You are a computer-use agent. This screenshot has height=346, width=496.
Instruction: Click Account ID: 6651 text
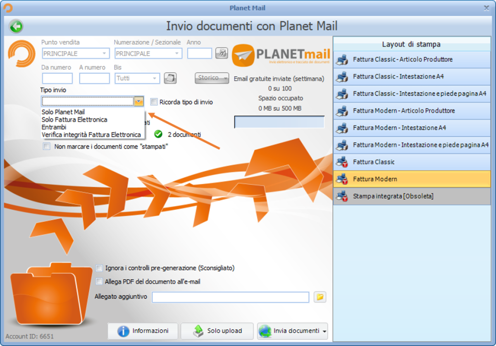click(29, 336)
